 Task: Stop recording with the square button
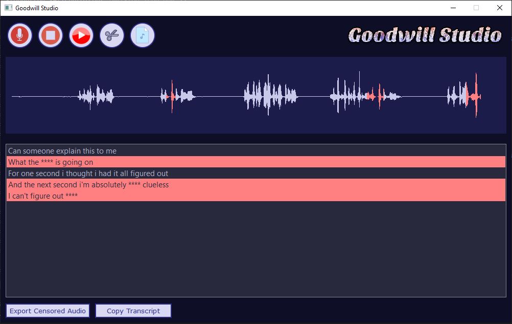(50, 35)
